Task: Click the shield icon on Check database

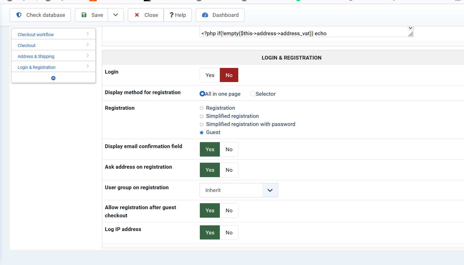Action: 19,15
